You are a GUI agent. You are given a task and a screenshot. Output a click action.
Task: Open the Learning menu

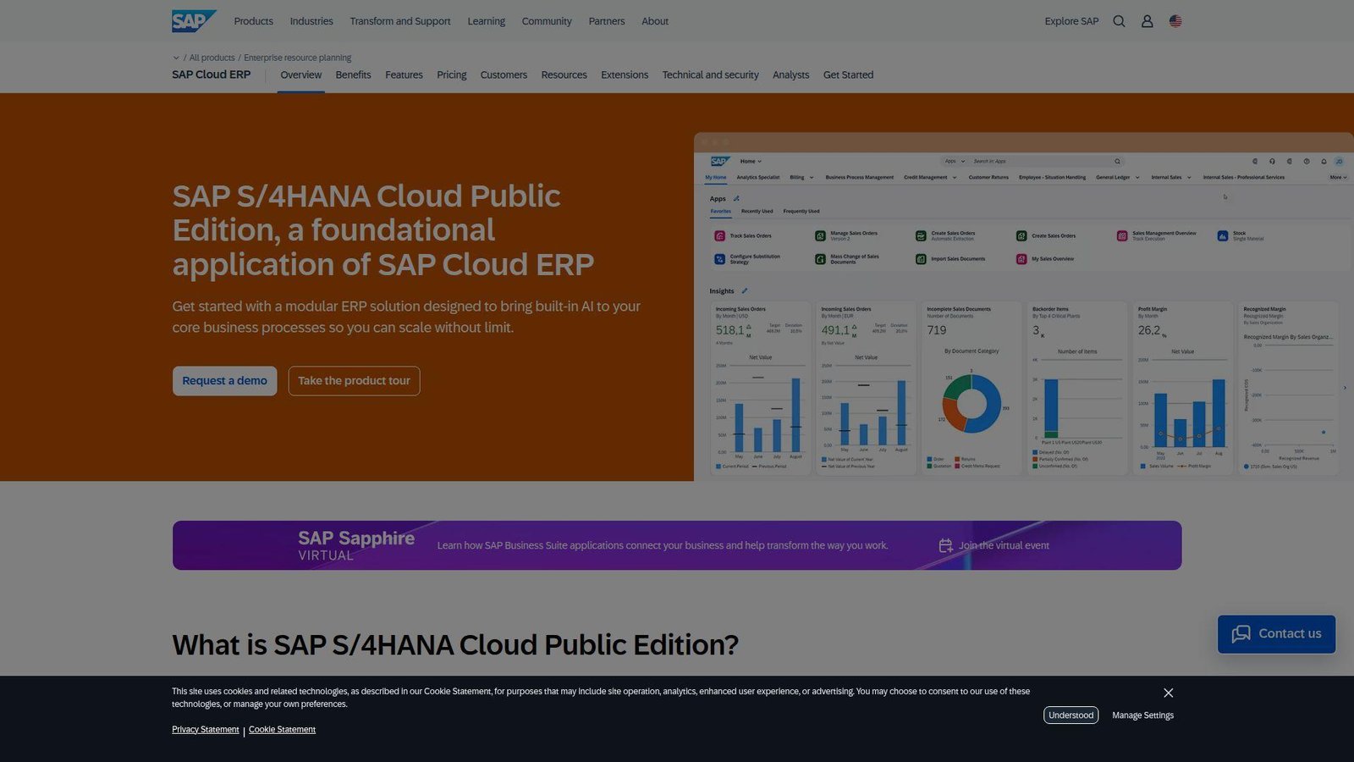point(486,21)
